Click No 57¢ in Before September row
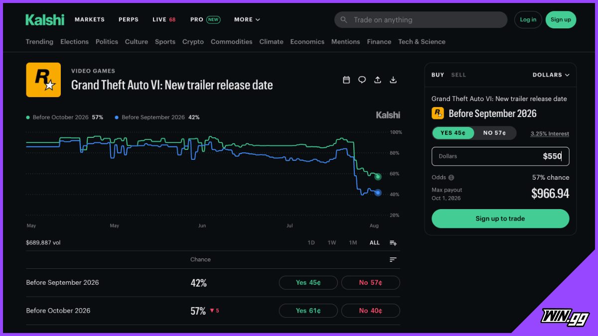 [x=370, y=283]
